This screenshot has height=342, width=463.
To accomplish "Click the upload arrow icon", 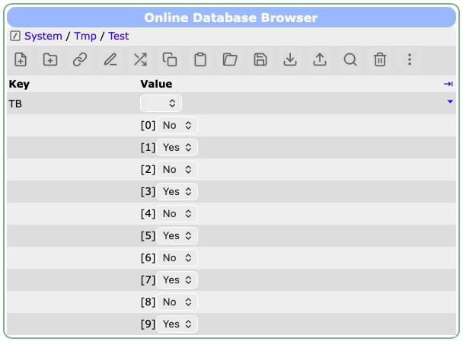I will point(320,59).
